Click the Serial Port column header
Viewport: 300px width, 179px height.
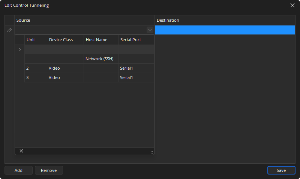(x=130, y=40)
